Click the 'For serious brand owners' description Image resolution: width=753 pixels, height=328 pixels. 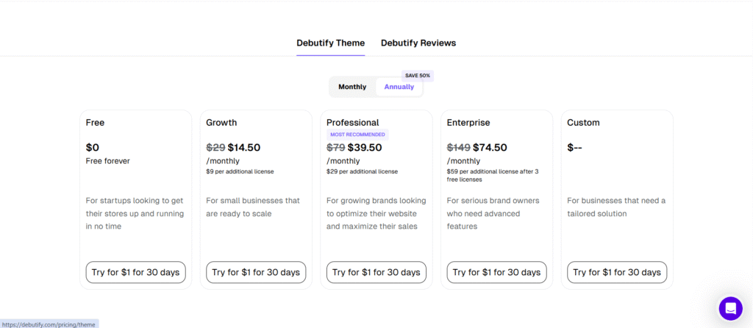(493, 213)
